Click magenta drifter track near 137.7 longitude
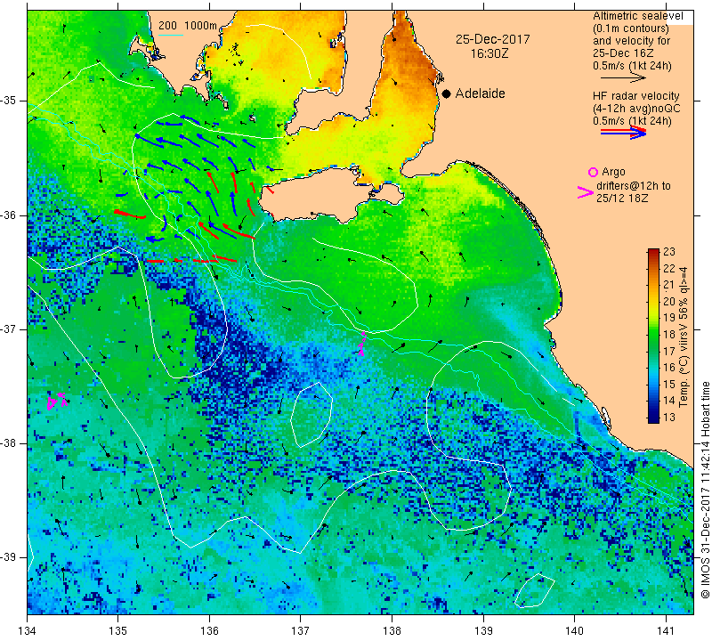This screenshot has width=712, height=641. [362, 344]
